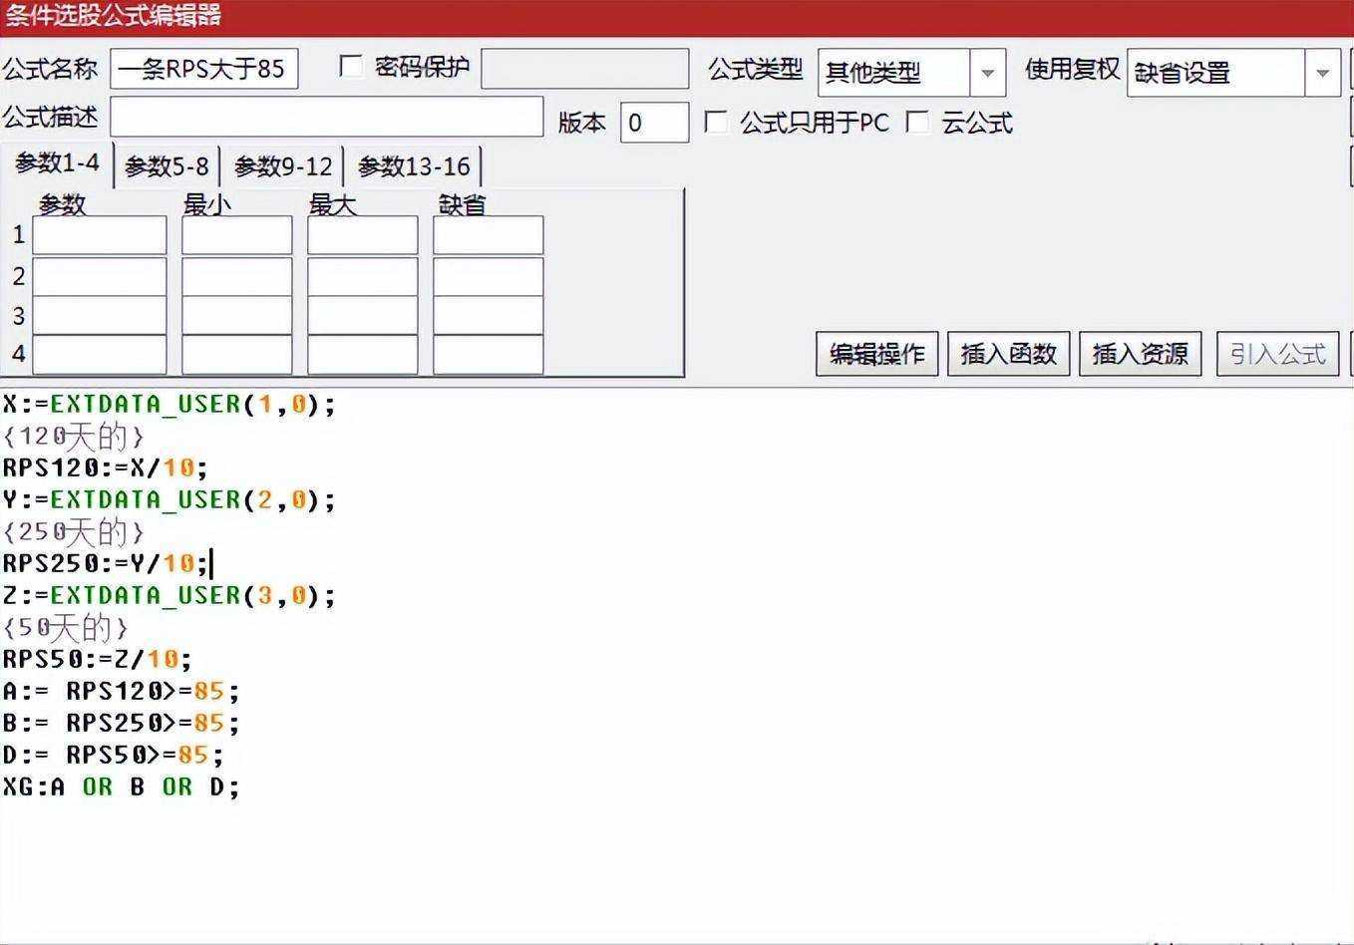This screenshot has height=945, width=1354.
Task: Enable the 密码保护 checkbox
Action: [x=350, y=67]
